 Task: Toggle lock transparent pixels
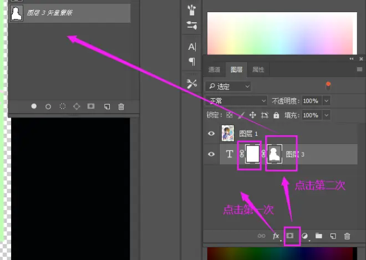[230, 115]
